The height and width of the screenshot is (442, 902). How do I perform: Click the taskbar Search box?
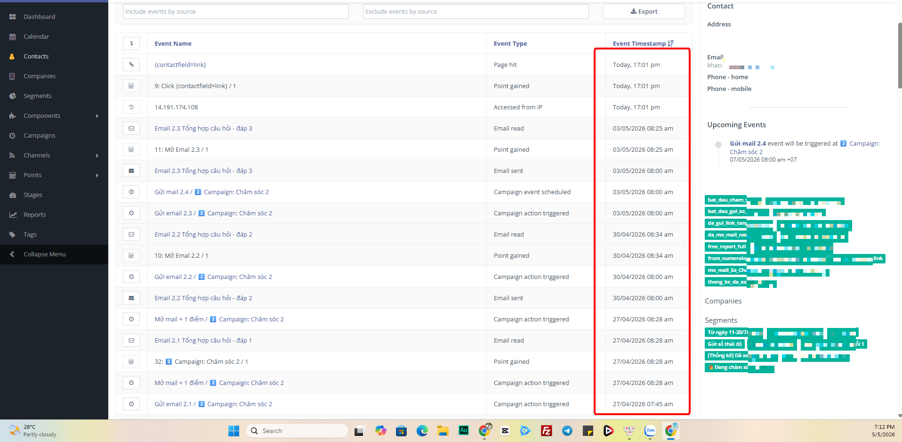297,431
